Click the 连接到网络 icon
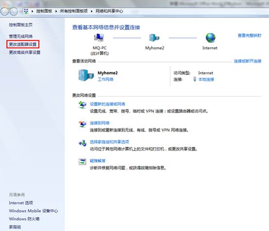Image resolution: width=269 pixels, height=231 pixels. click(x=83, y=124)
